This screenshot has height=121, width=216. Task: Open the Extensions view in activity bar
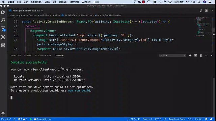pos(3,45)
